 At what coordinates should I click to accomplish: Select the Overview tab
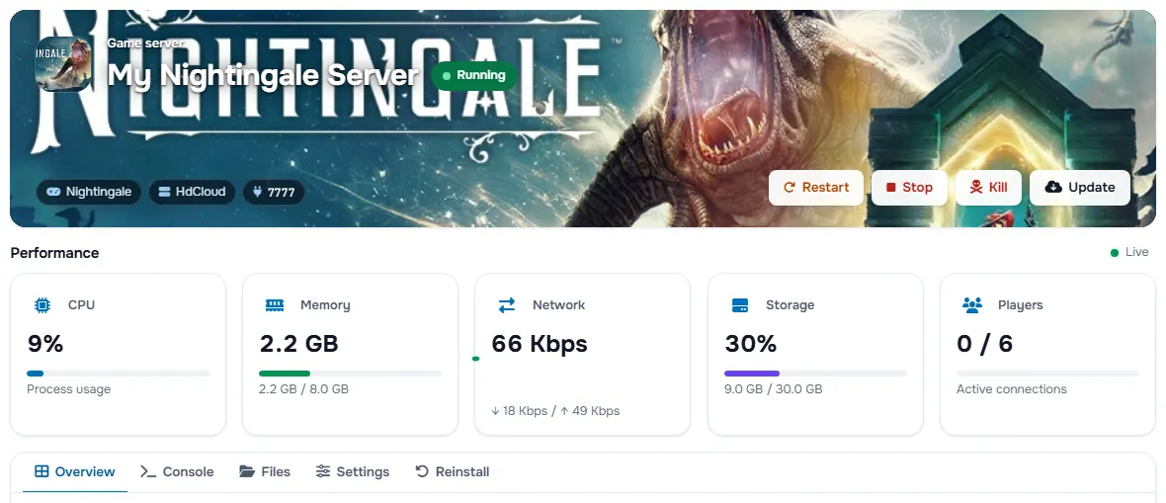75,471
